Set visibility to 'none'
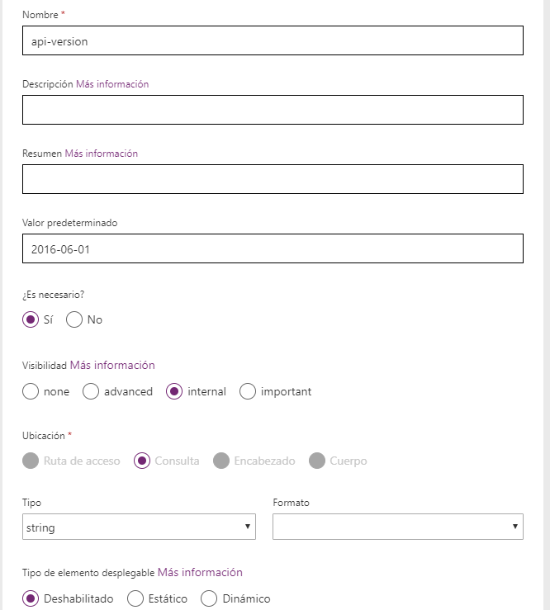The height and width of the screenshot is (610, 550). 31,392
